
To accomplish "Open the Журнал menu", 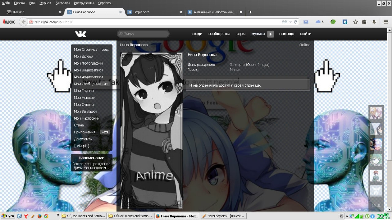I will coord(45,3).
